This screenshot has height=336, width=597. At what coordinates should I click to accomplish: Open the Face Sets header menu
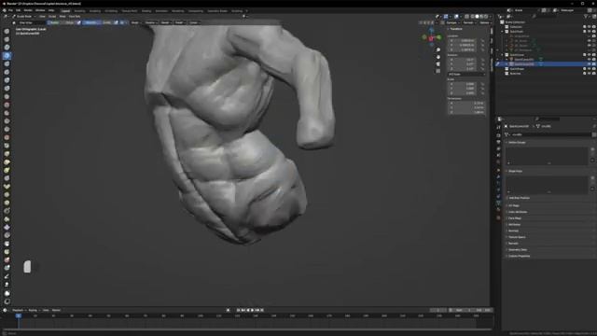point(75,17)
